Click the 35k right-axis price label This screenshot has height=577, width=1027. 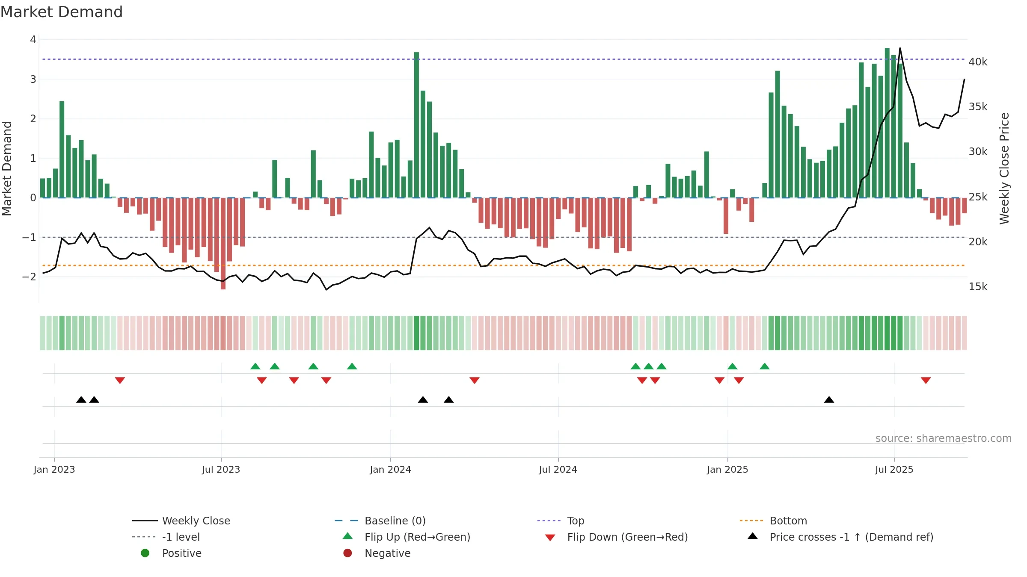click(978, 107)
